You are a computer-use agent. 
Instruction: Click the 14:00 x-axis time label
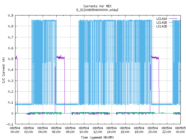click(111, 132)
